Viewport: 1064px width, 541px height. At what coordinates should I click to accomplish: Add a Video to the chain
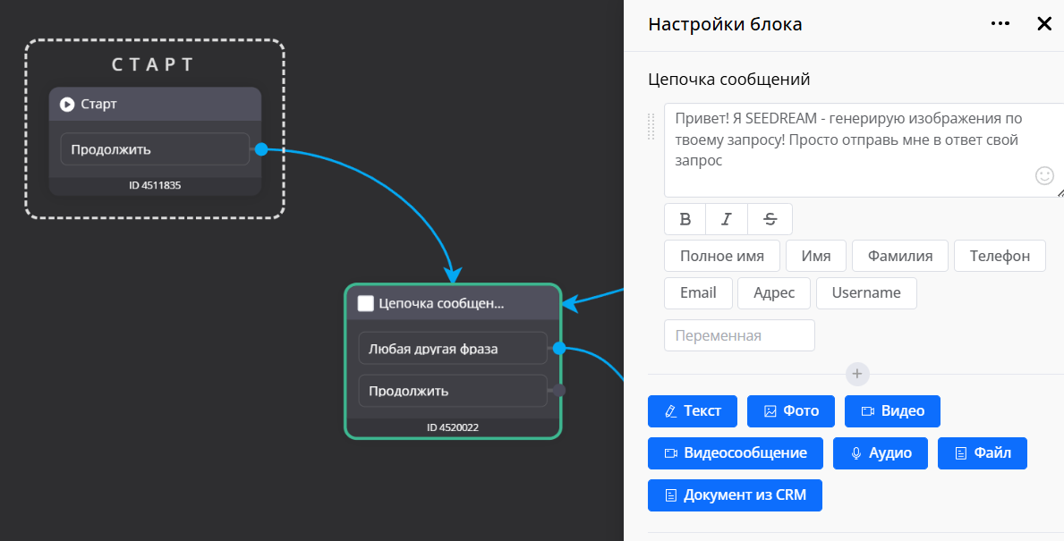tap(892, 411)
